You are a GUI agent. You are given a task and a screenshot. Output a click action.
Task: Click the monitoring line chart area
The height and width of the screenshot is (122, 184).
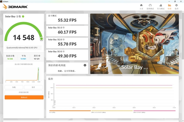pyautogui.click(x=114, y=95)
